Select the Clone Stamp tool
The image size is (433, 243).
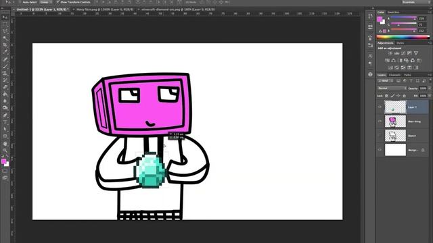[x=5, y=73]
